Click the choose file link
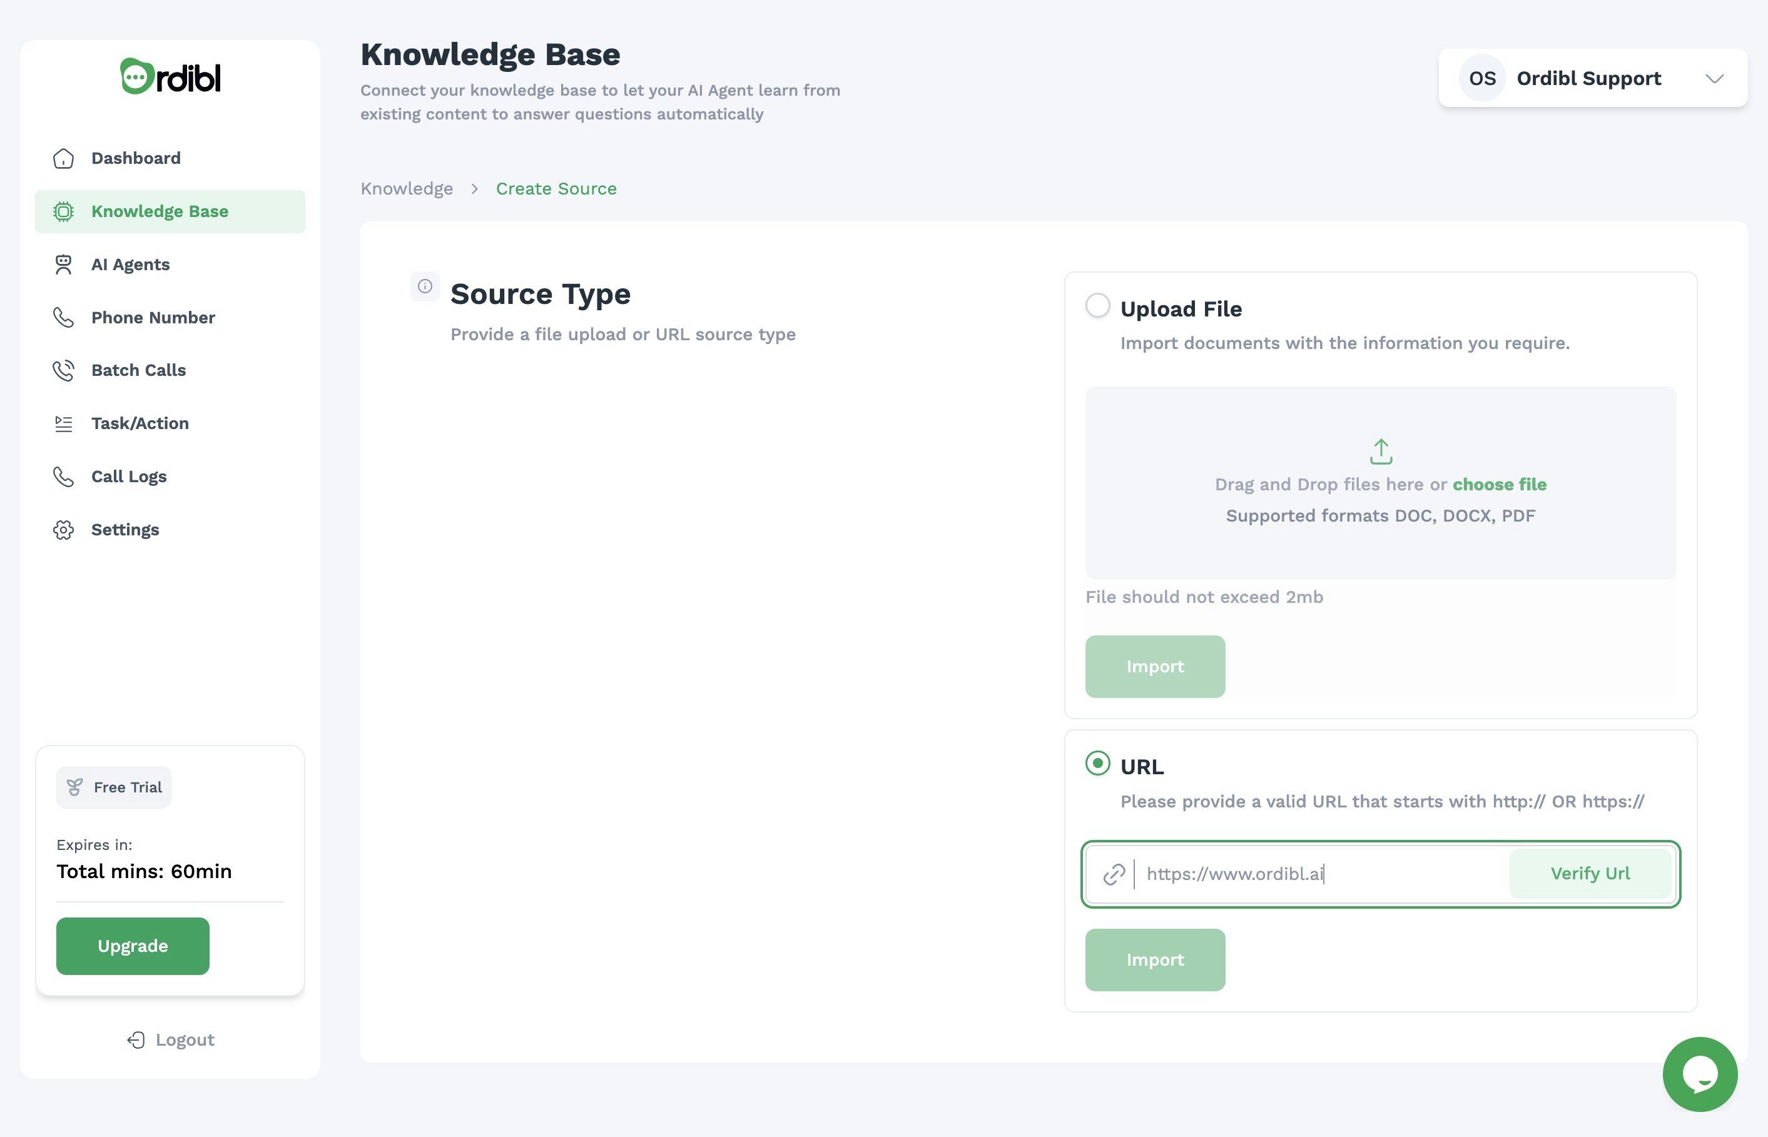The height and width of the screenshot is (1137, 1768). tap(1499, 484)
